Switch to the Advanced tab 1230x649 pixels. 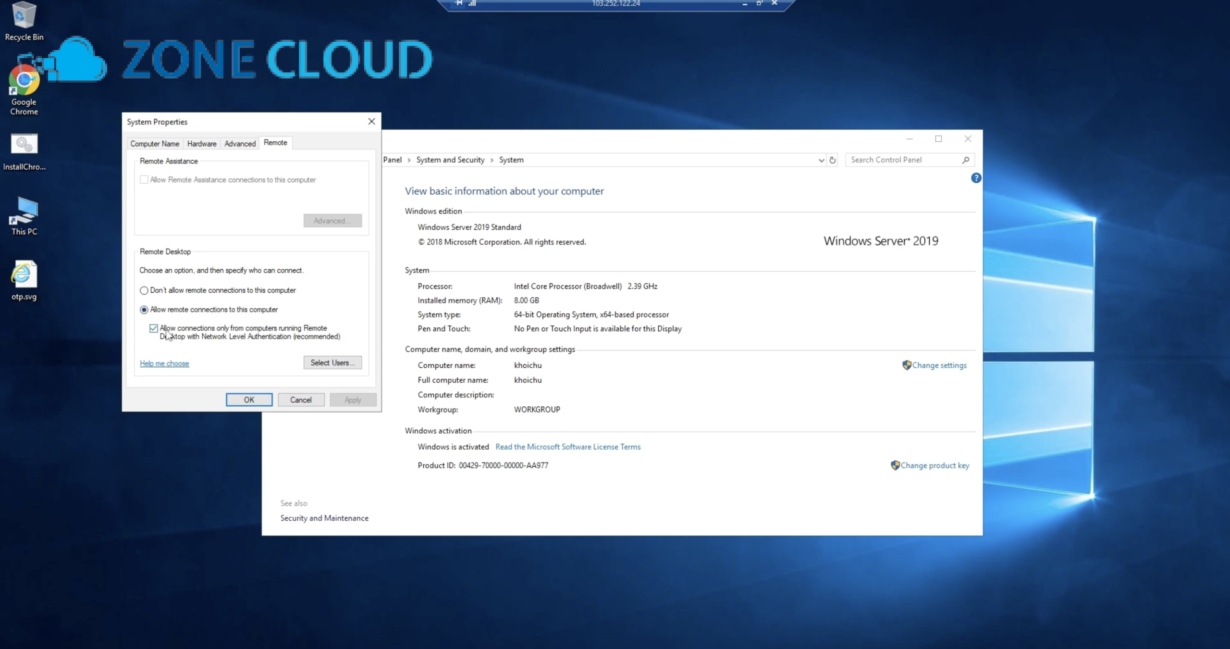[x=240, y=144]
